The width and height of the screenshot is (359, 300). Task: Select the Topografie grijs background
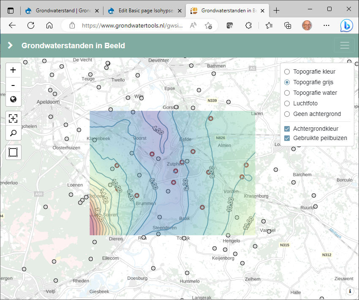pos(287,83)
